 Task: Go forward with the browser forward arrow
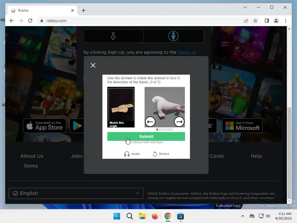tap(21, 21)
